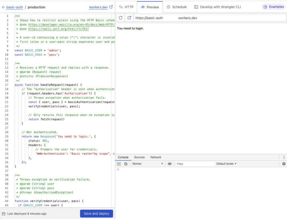The height and width of the screenshot is (219, 287).
Task: Open the workers.dev link
Action: (x=98, y=7)
